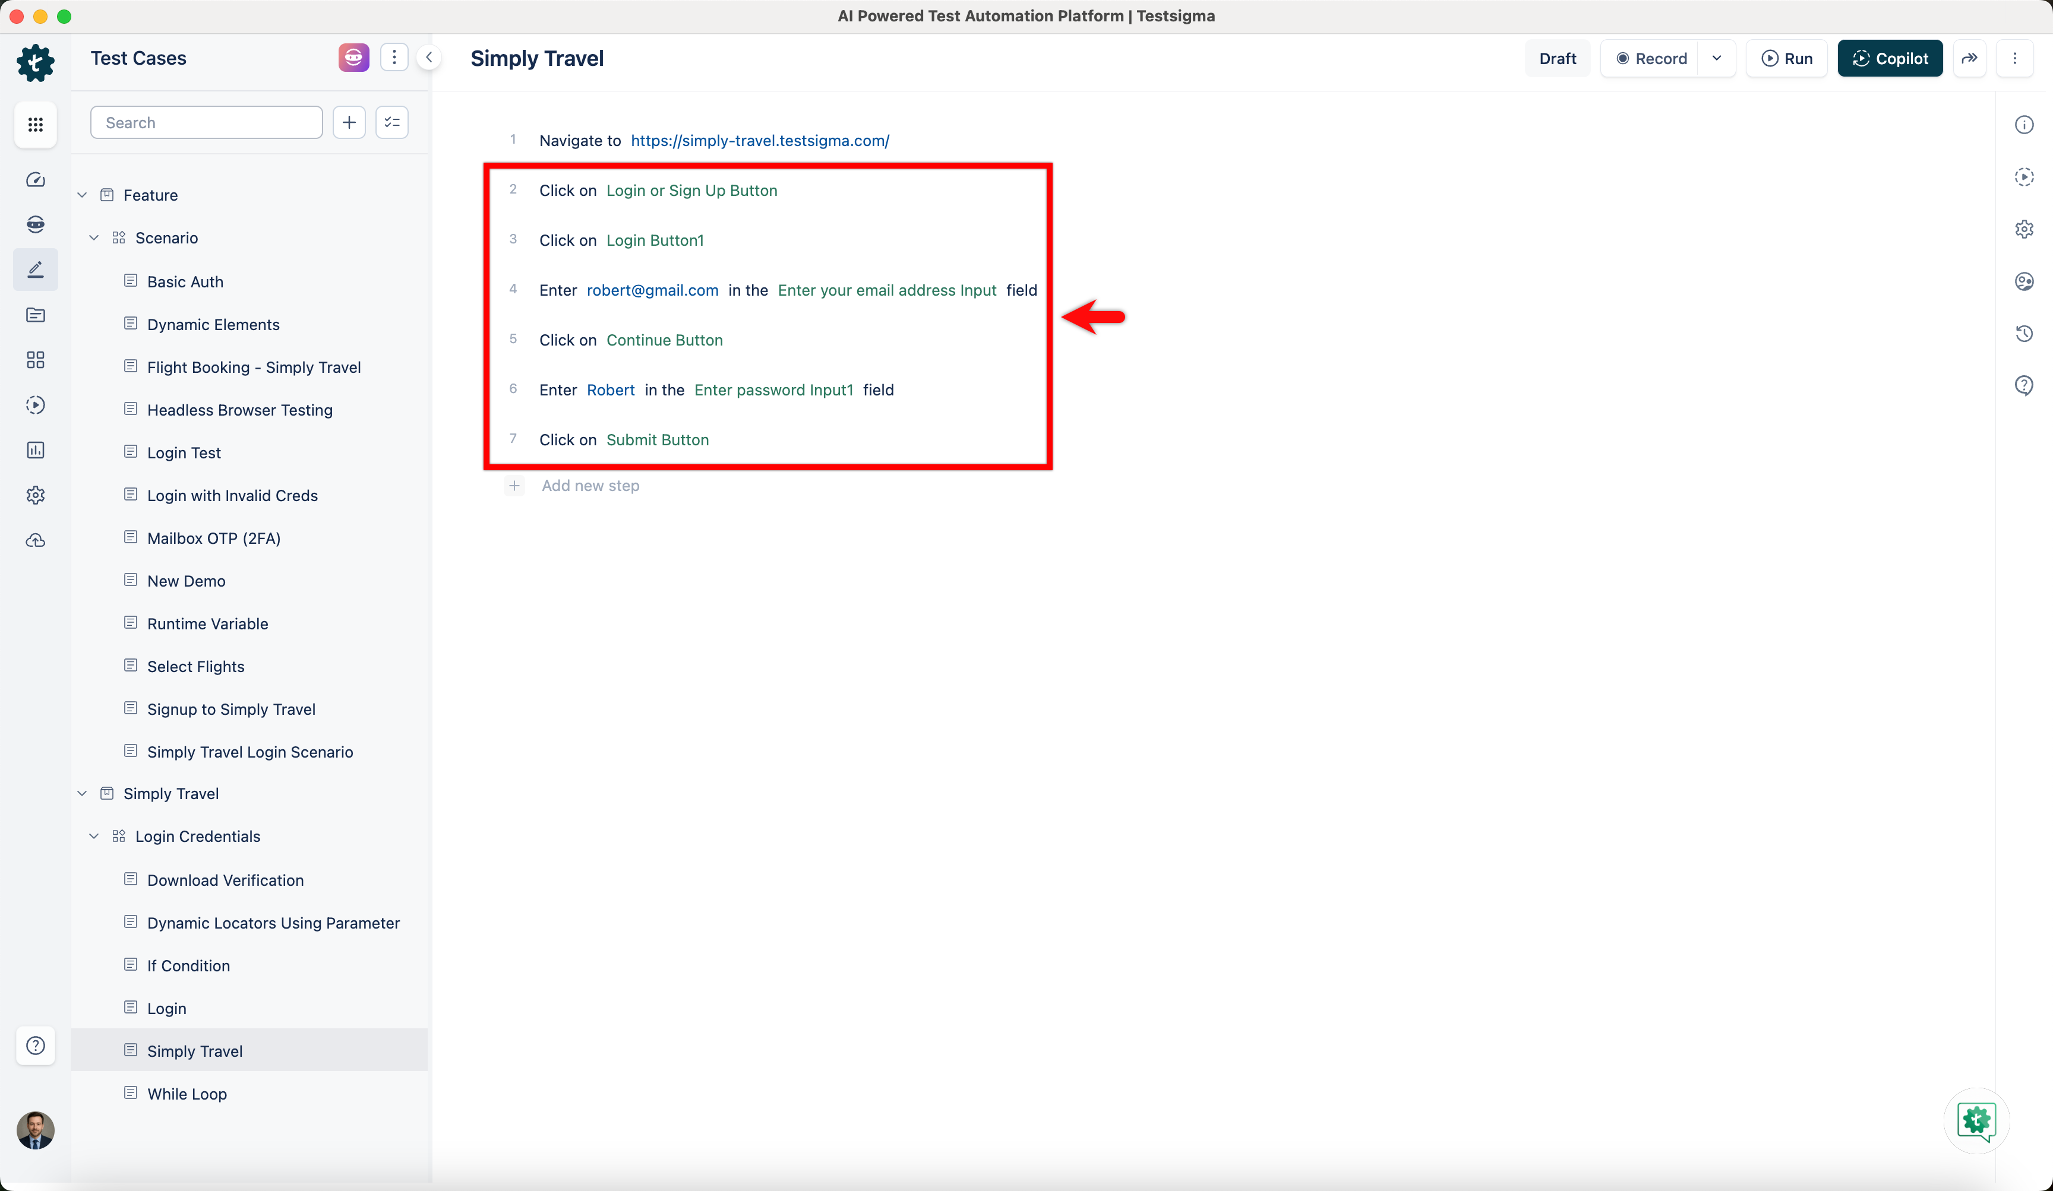Open the New Demo test case
2053x1191 pixels.
(187, 581)
